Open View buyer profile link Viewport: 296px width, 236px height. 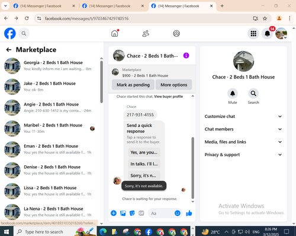pos(169,97)
